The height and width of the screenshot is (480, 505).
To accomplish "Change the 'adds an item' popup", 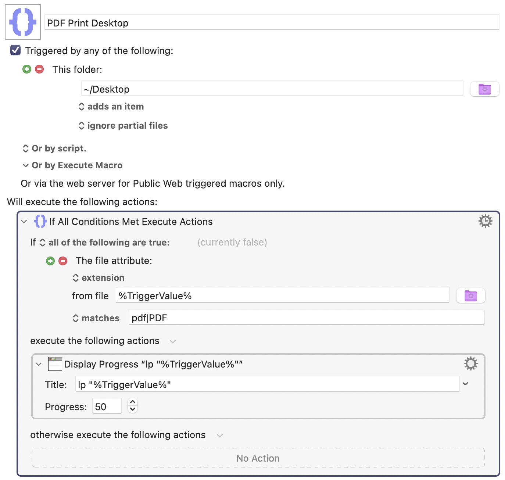I will 111,107.
